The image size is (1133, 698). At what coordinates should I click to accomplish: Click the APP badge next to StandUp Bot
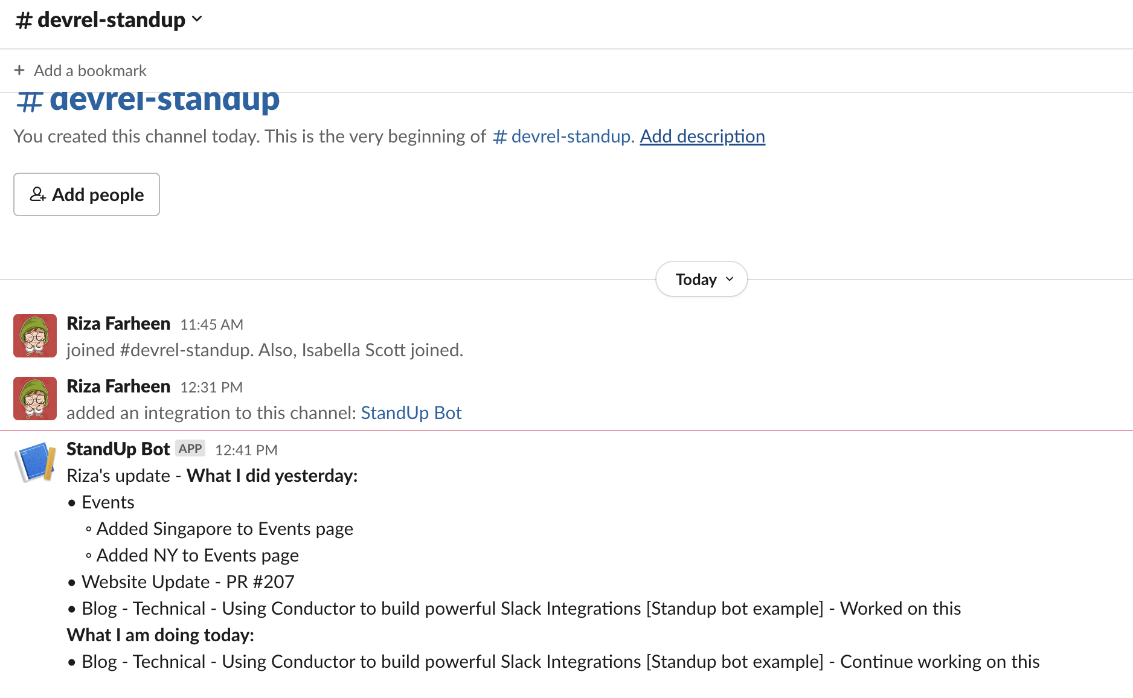click(190, 449)
